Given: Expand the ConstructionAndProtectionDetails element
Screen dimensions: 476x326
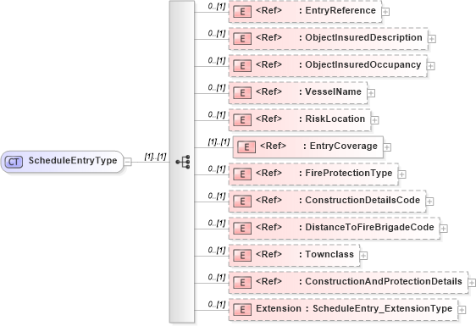Looking at the screenshot, I should pyautogui.click(x=472, y=283).
